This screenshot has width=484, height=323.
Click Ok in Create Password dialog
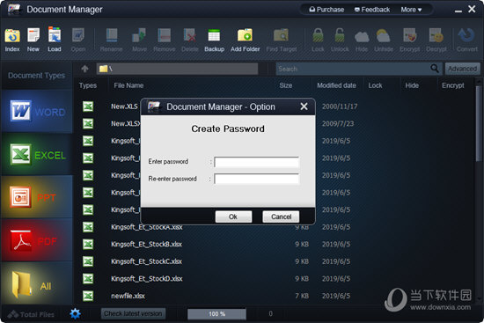pyautogui.click(x=233, y=217)
